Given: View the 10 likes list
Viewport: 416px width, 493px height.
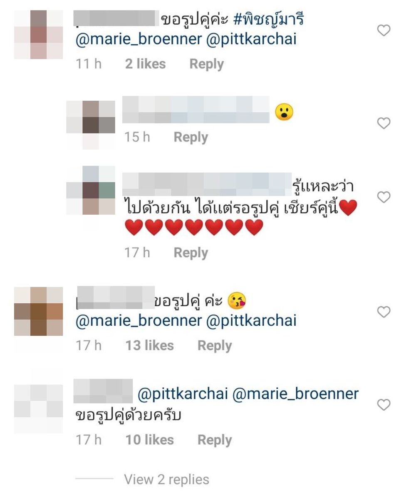Looking at the screenshot, I should (x=150, y=440).
